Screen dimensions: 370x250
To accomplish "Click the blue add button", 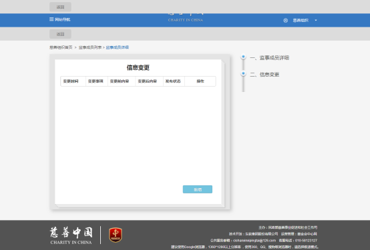I will point(198,189).
